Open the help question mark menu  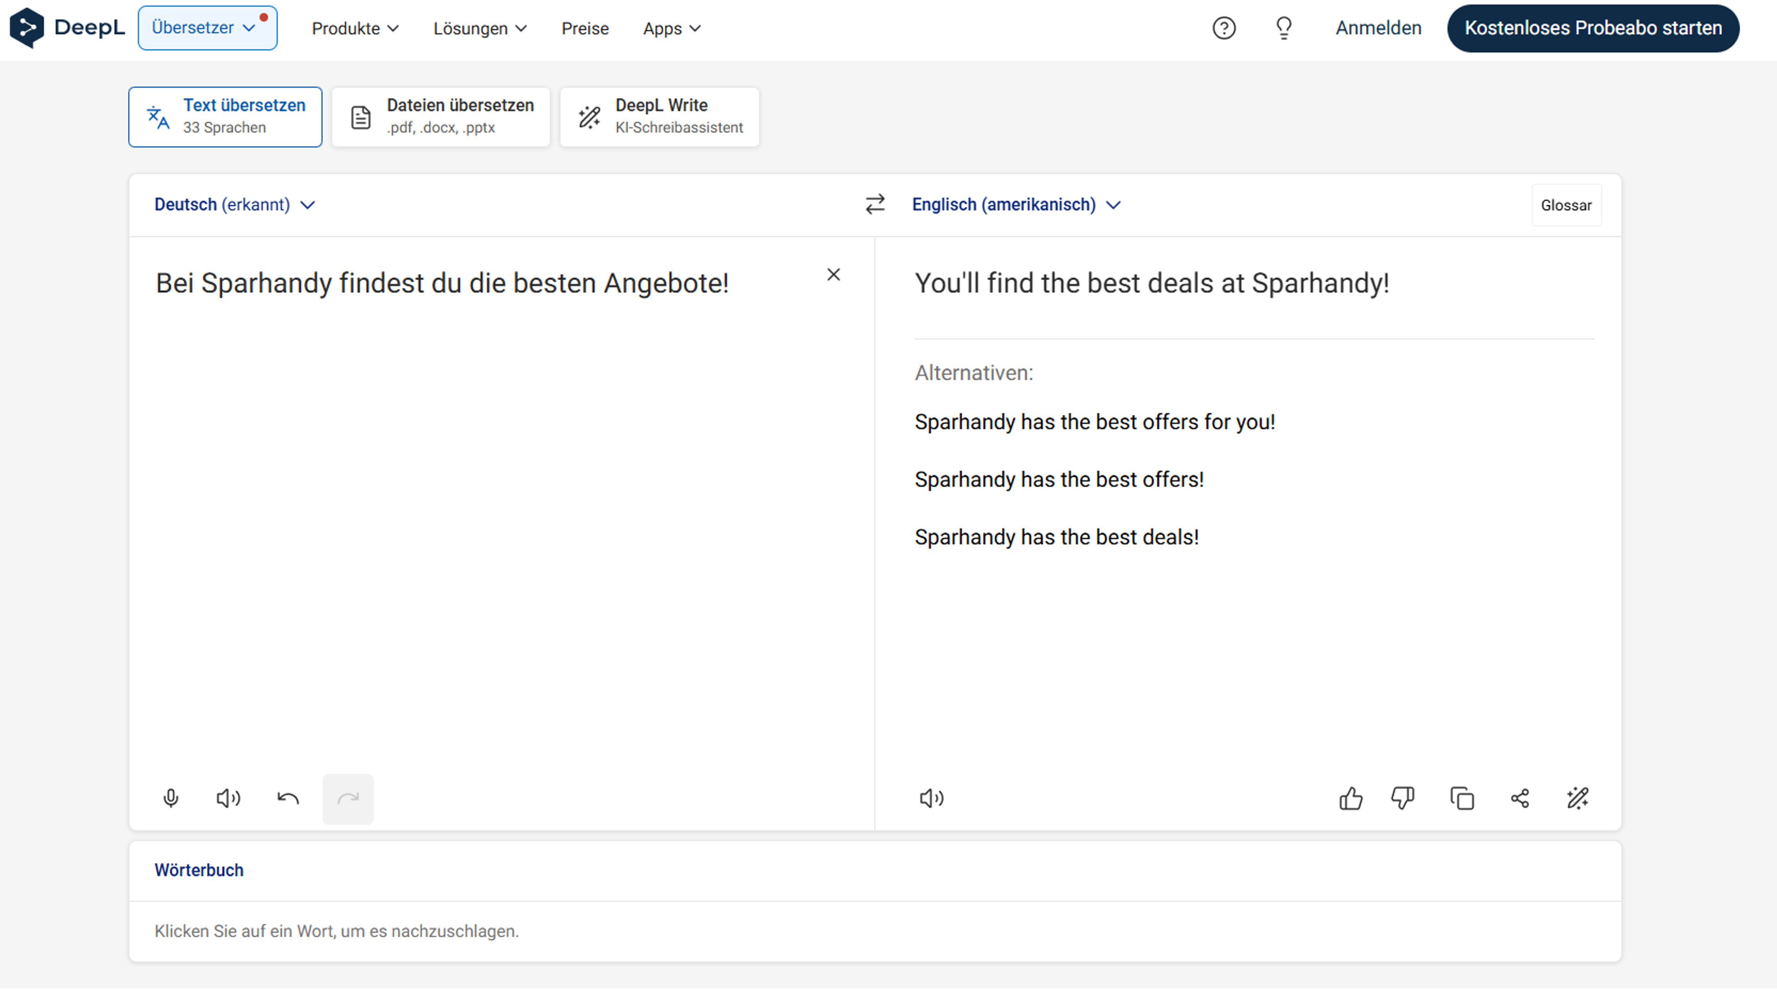[x=1224, y=28]
